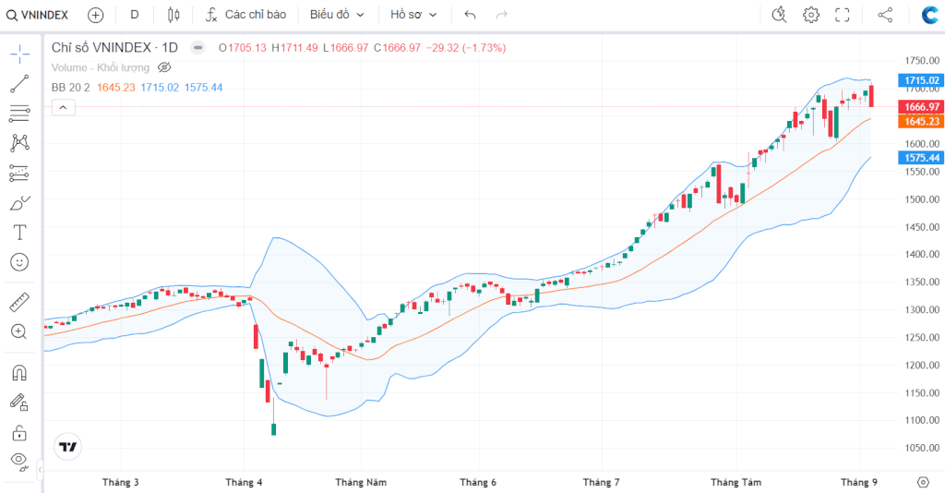Open quick search lightning icon

779,15
